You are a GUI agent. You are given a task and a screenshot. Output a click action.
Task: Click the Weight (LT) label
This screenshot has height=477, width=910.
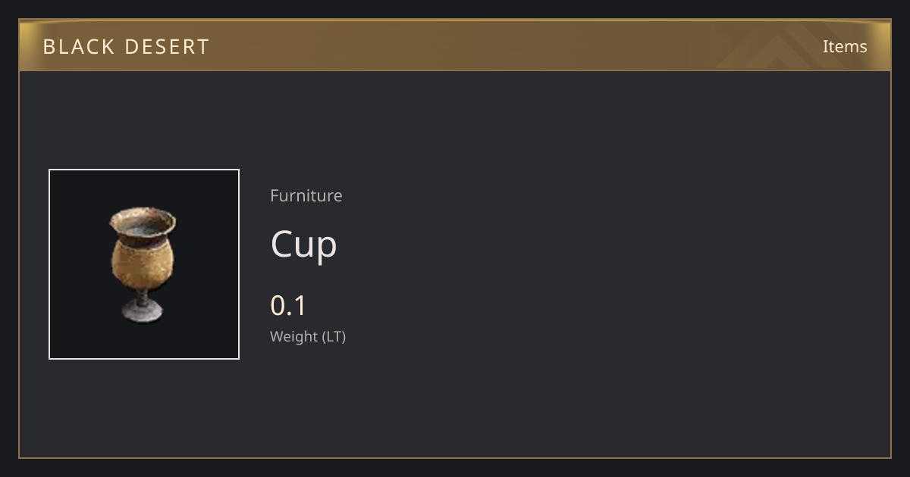[x=308, y=336]
